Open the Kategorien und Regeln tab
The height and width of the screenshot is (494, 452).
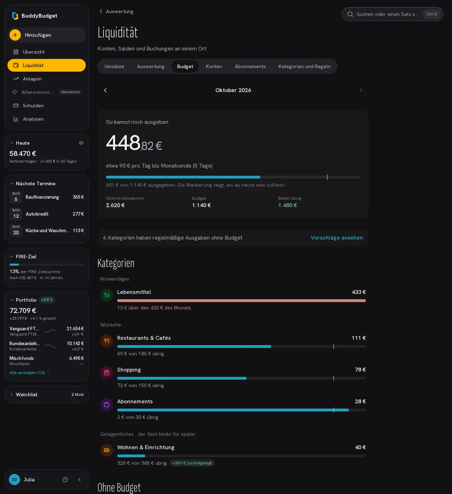pos(304,66)
